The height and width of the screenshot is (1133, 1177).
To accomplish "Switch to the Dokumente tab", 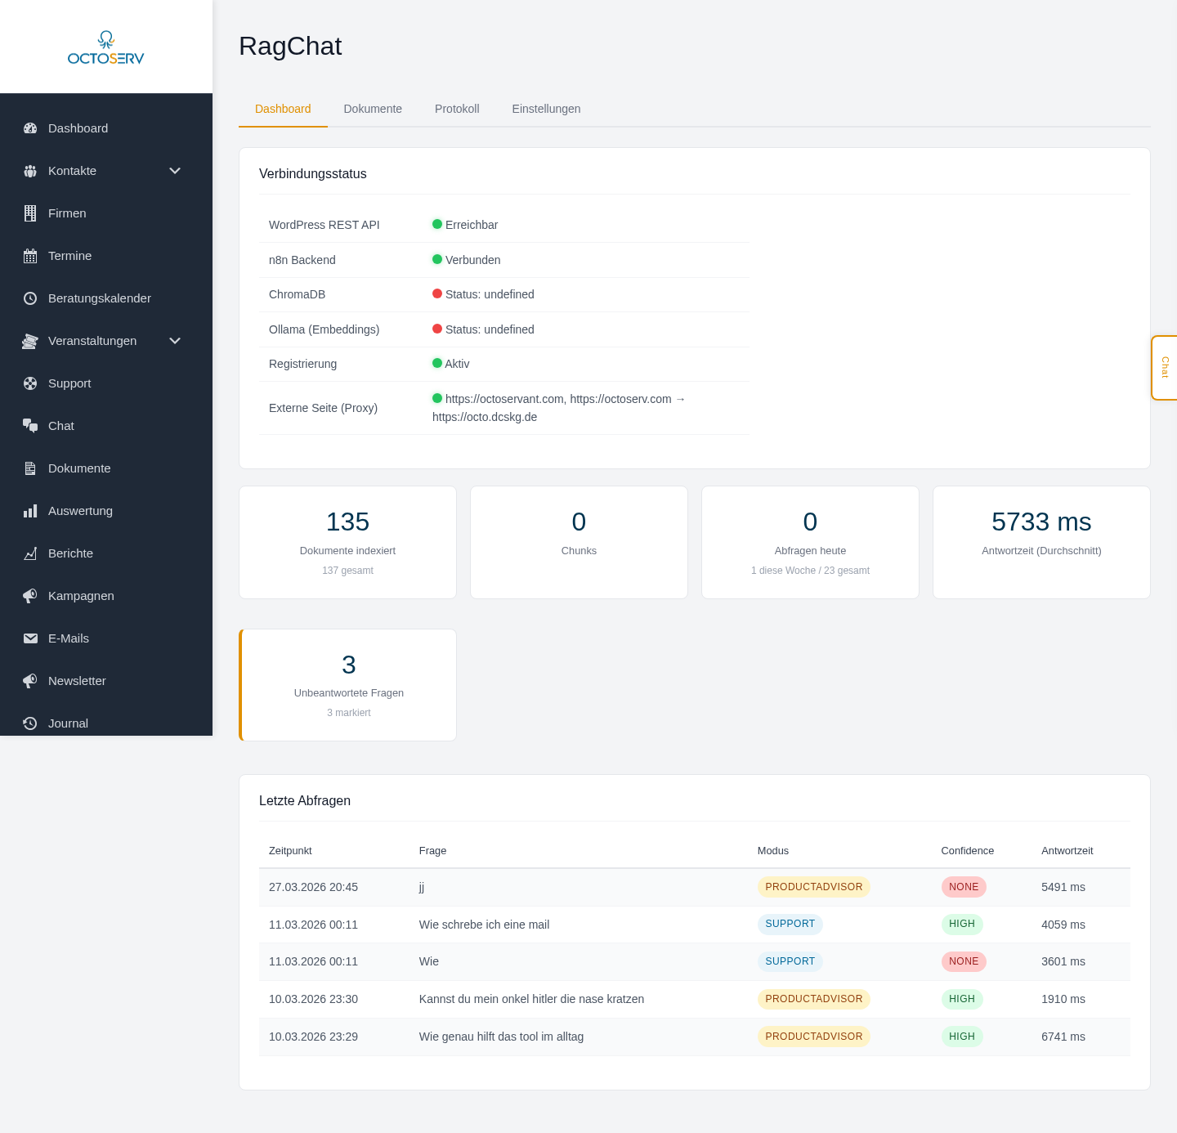I will click(373, 109).
